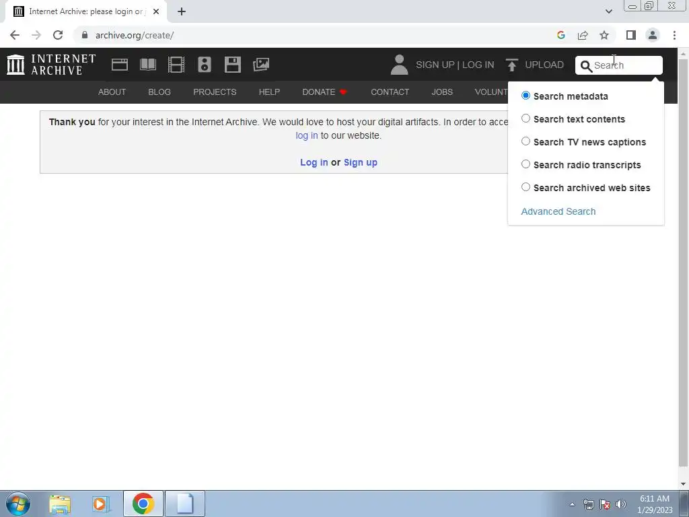Viewport: 689px width, 517px height.
Task: Go back with browser back arrow
Action: pos(15,35)
